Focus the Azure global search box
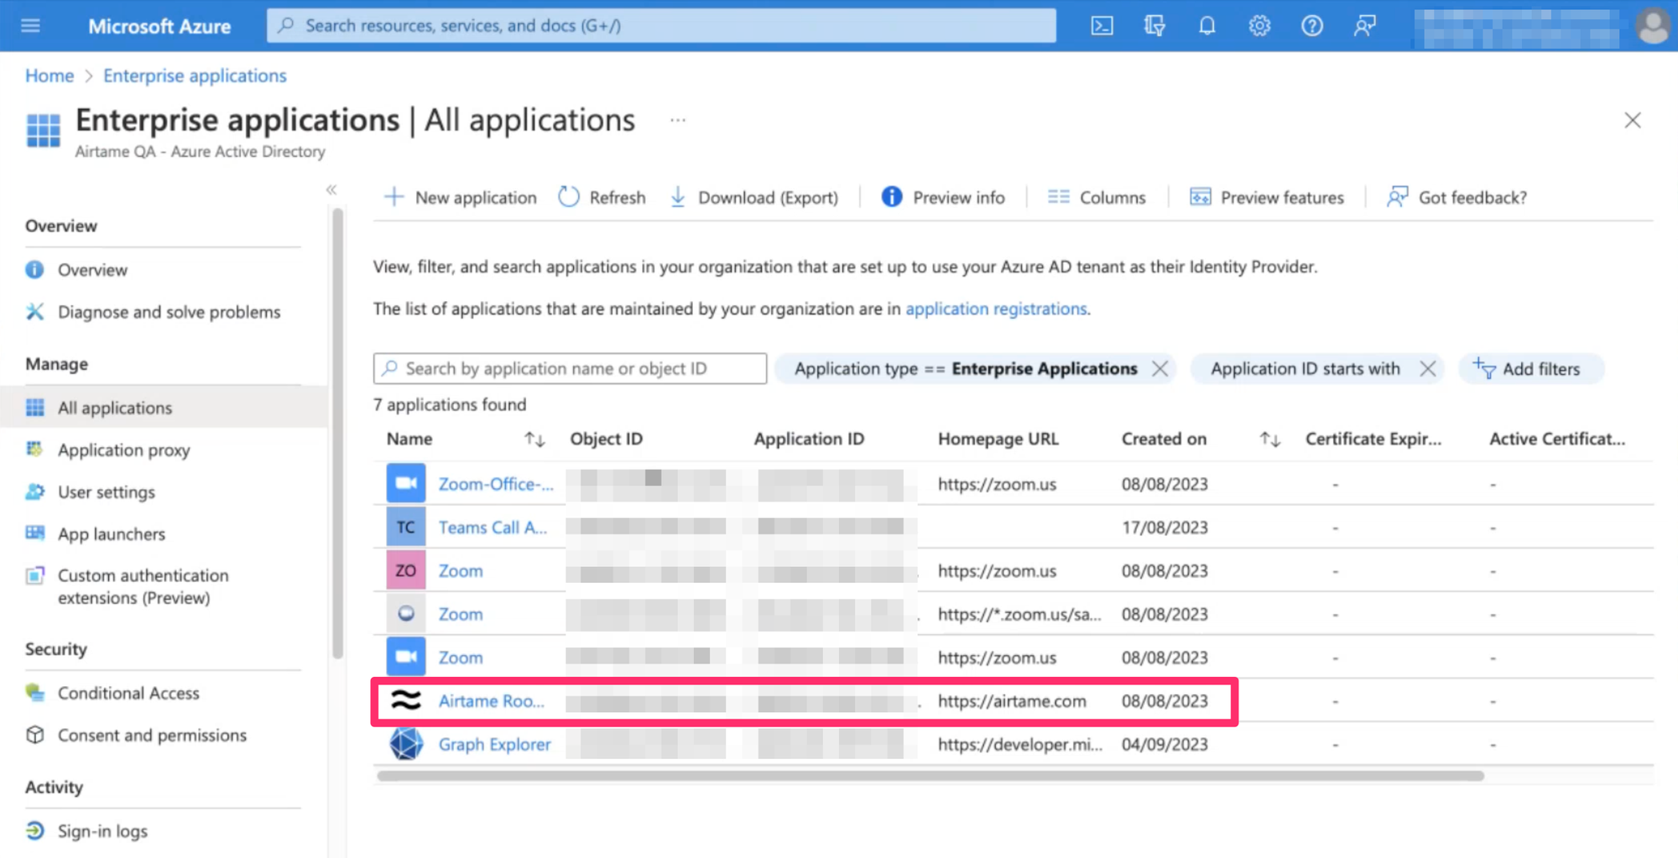Screen dimensions: 1678x858 pos(661,26)
